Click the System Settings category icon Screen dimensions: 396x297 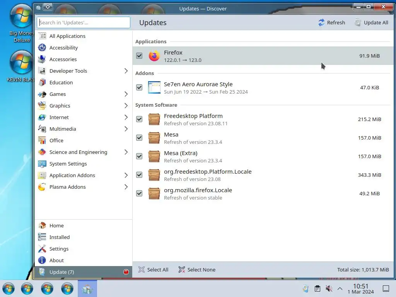42,164
